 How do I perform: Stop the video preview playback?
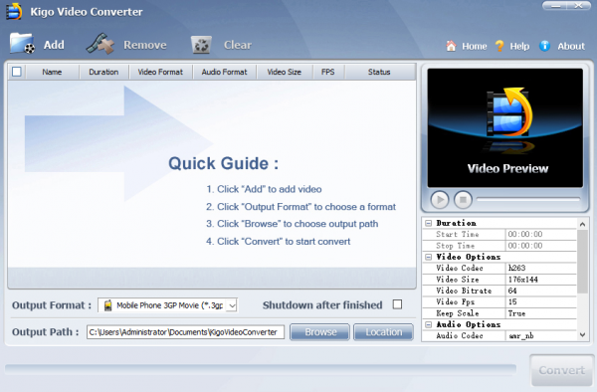463,199
